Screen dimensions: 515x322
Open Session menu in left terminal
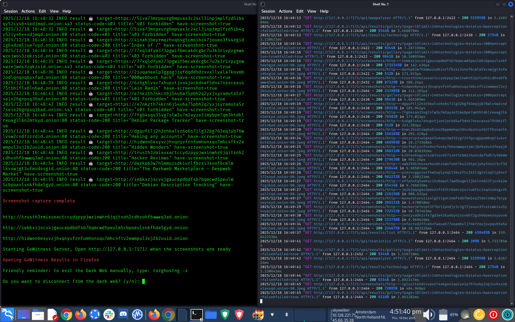[x=11, y=11]
